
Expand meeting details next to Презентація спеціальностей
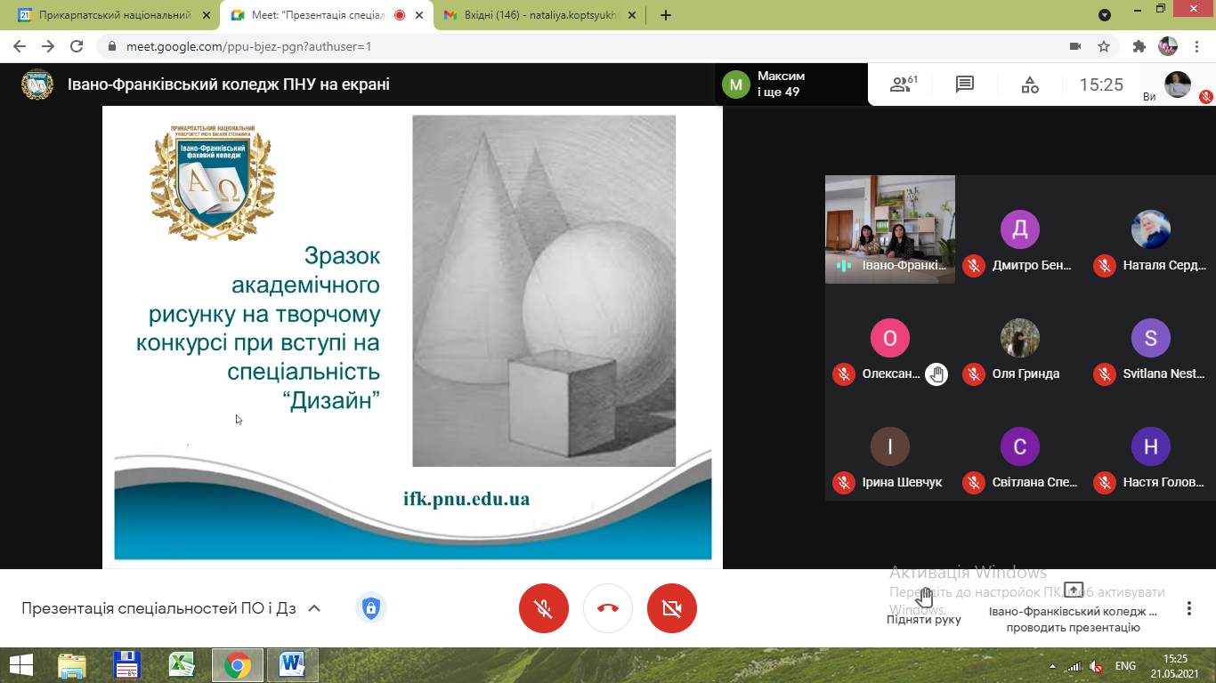pos(313,608)
